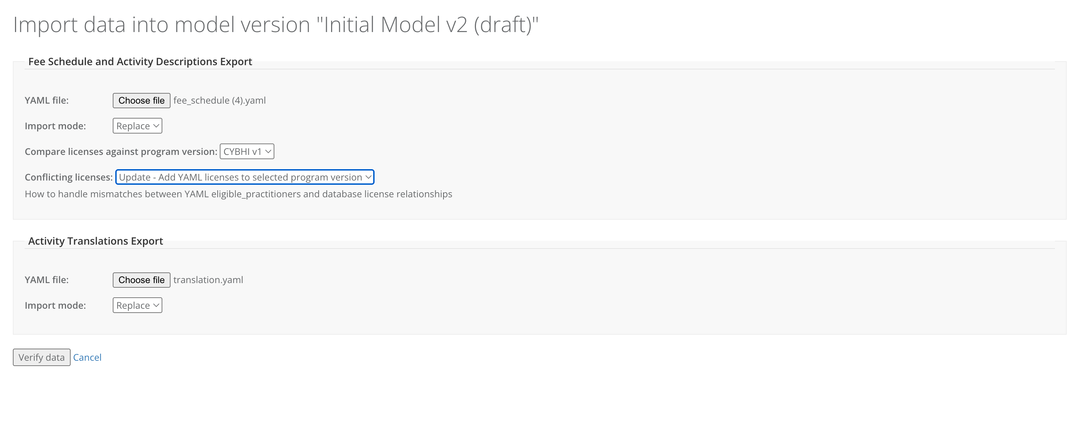Image resolution: width=1081 pixels, height=428 pixels.
Task: Click the Import data into model version heading
Action: pos(276,24)
